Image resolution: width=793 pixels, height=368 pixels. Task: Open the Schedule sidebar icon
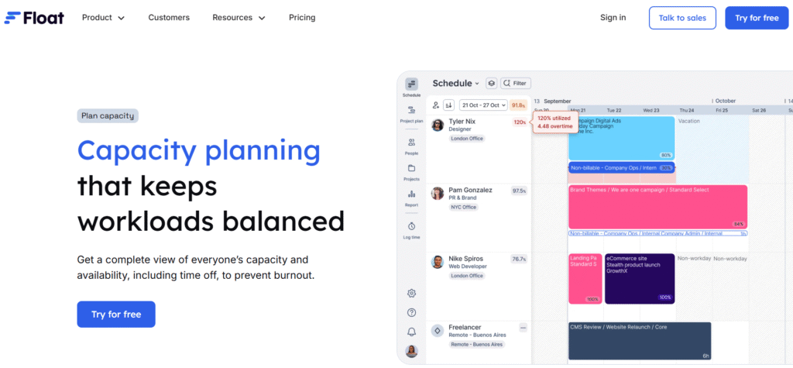412,84
